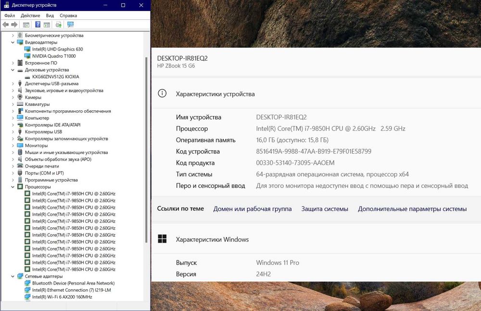Screen dimensions: 481x311
Task: Click the Камеры webcam icon
Action: coord(20,97)
